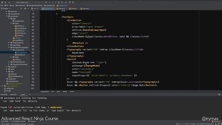
Task: Select actions.js in project tree
Action: coord(19,26)
